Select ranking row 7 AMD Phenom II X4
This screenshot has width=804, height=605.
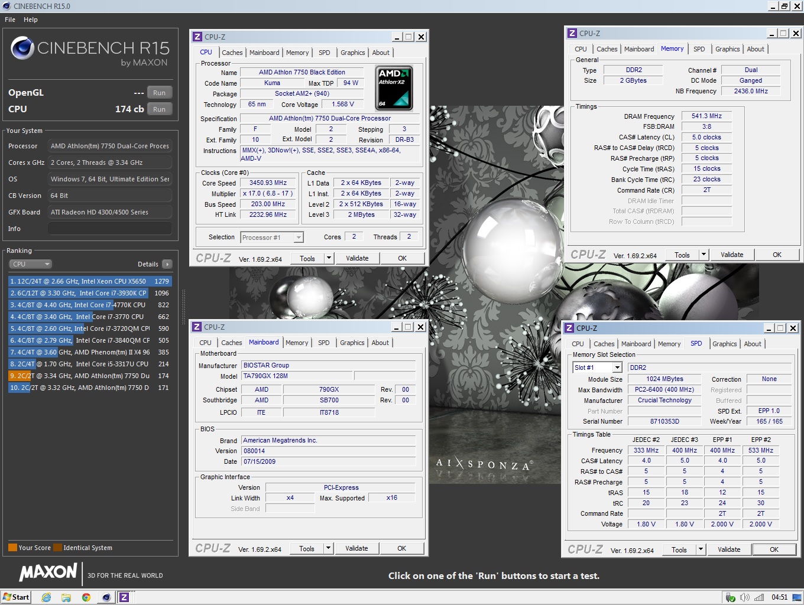click(x=90, y=352)
